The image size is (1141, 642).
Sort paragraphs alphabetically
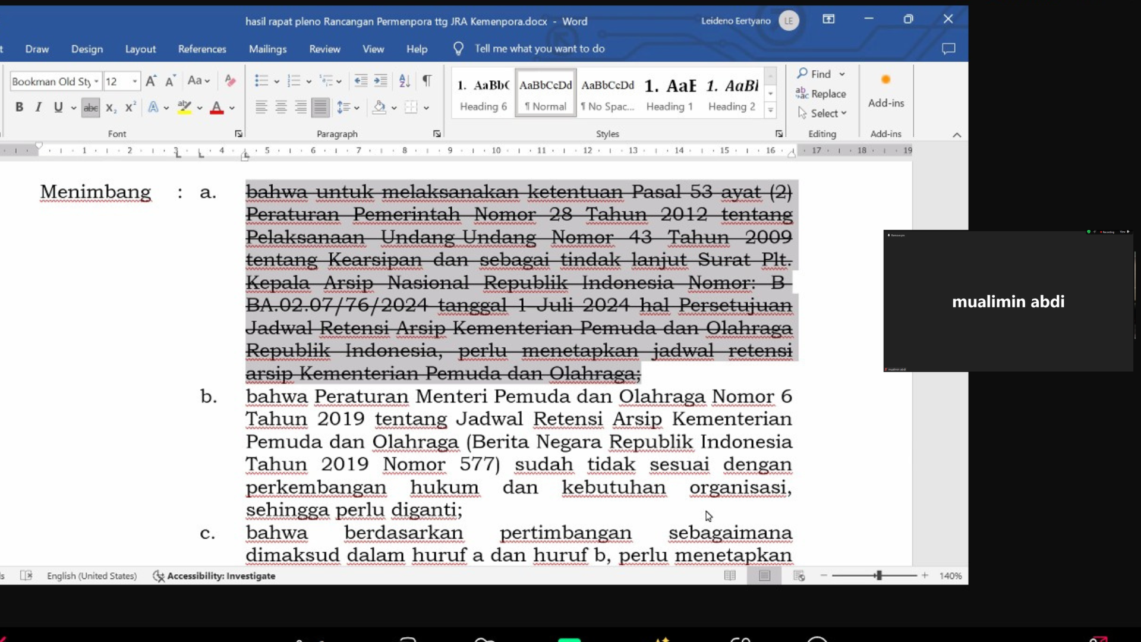click(x=405, y=81)
